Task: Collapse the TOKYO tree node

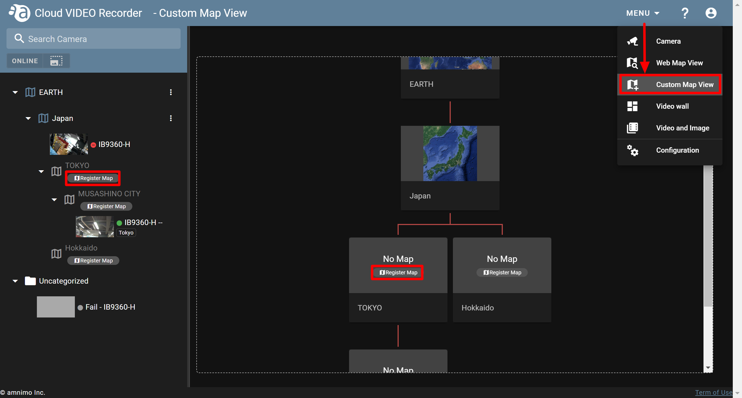Action: (x=41, y=172)
